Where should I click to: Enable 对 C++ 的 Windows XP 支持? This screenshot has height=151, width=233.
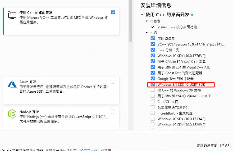(x=153, y=90)
